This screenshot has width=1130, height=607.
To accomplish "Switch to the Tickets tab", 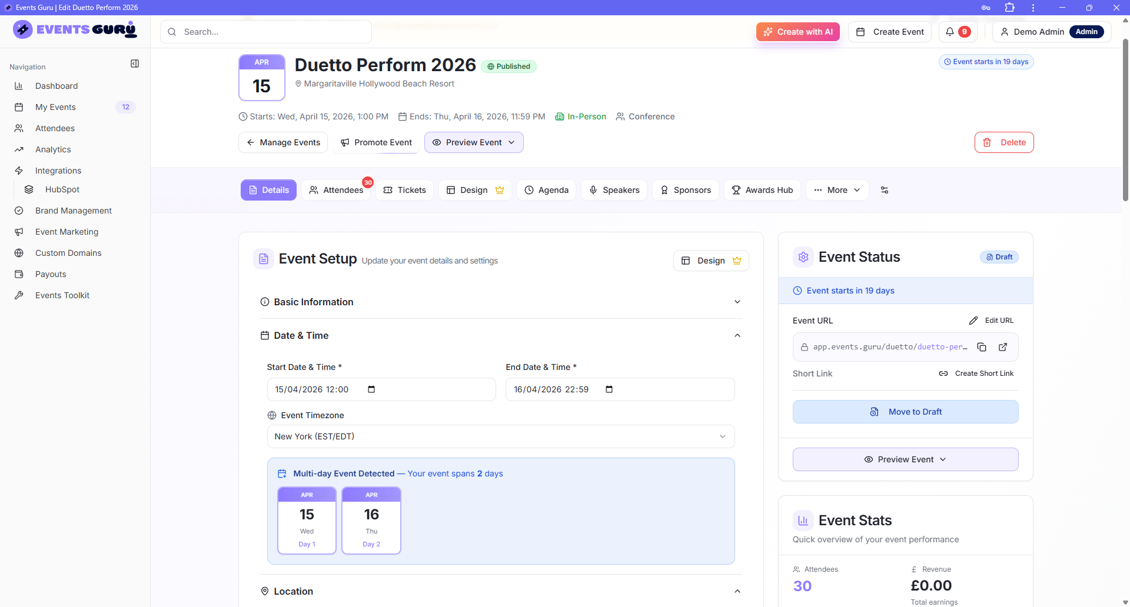I will (x=405, y=190).
